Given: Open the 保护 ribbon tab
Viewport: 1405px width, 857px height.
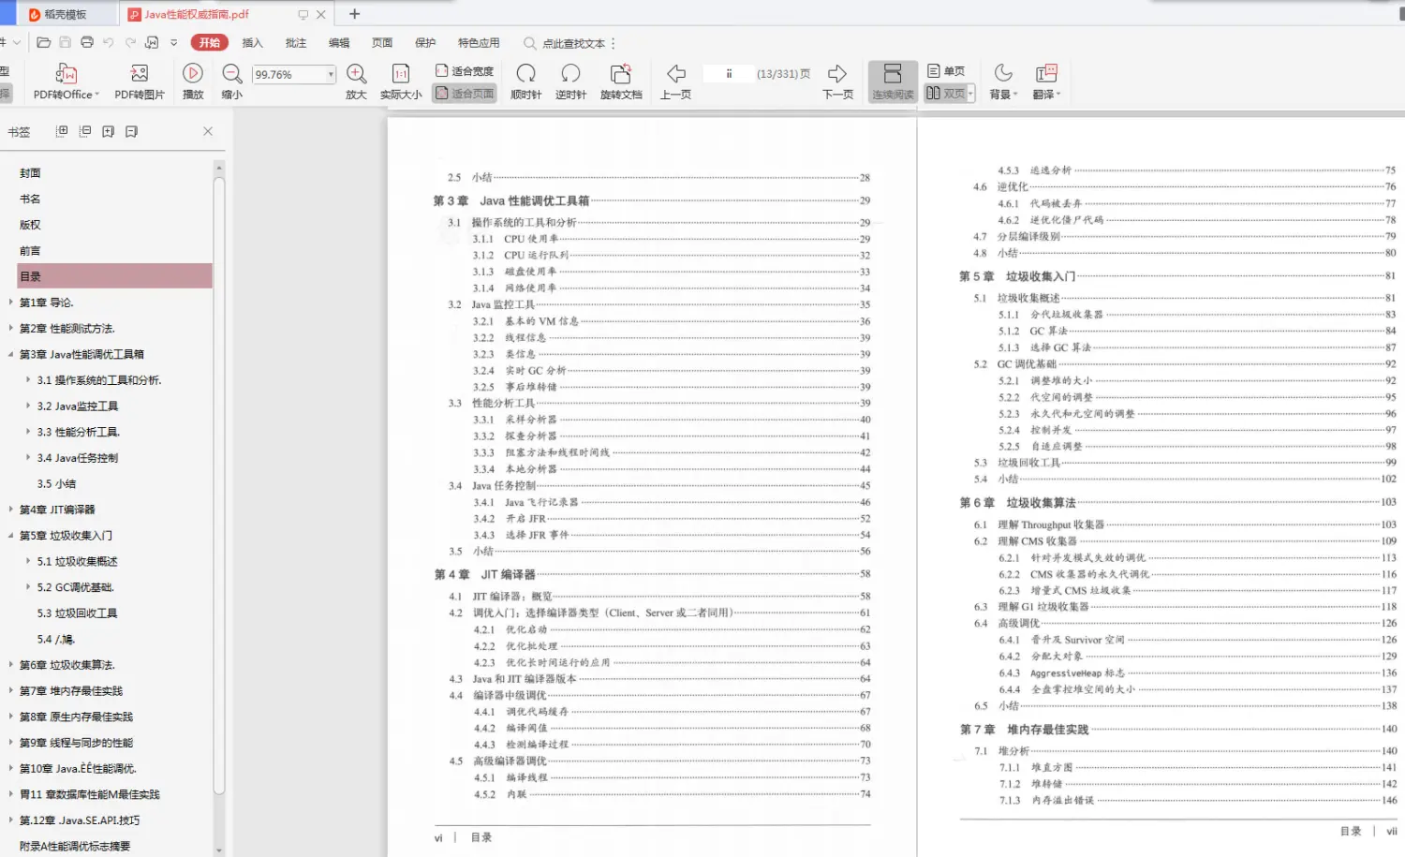Looking at the screenshot, I should [x=425, y=43].
